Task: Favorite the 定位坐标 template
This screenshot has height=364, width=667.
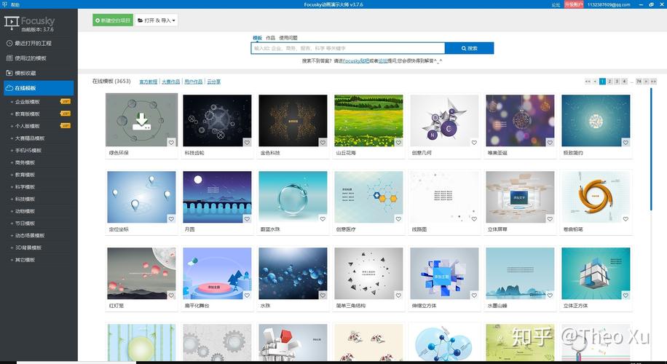Action: [x=171, y=219]
